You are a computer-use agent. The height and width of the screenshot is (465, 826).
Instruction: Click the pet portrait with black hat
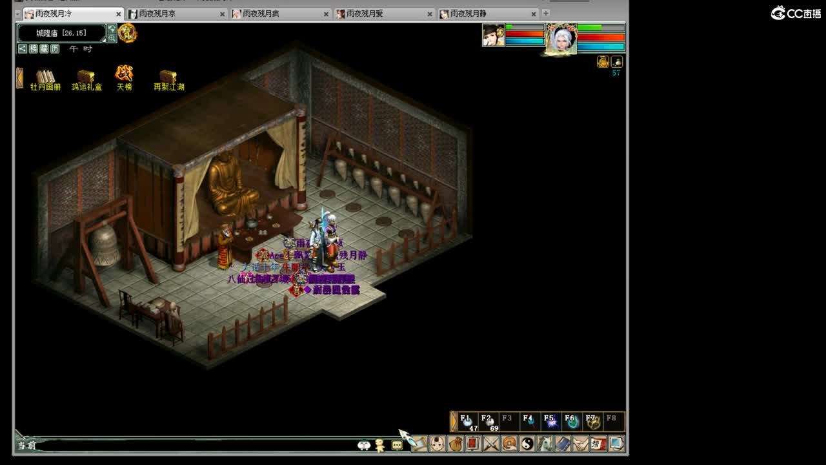[493, 36]
